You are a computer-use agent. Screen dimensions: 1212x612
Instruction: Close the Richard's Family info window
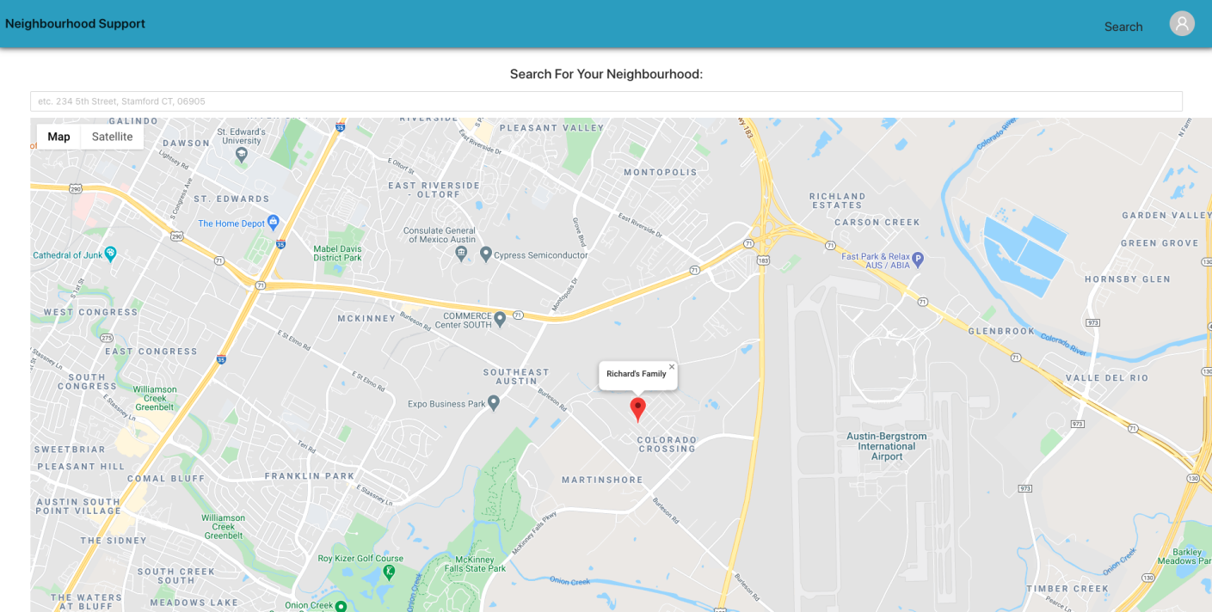click(x=672, y=367)
